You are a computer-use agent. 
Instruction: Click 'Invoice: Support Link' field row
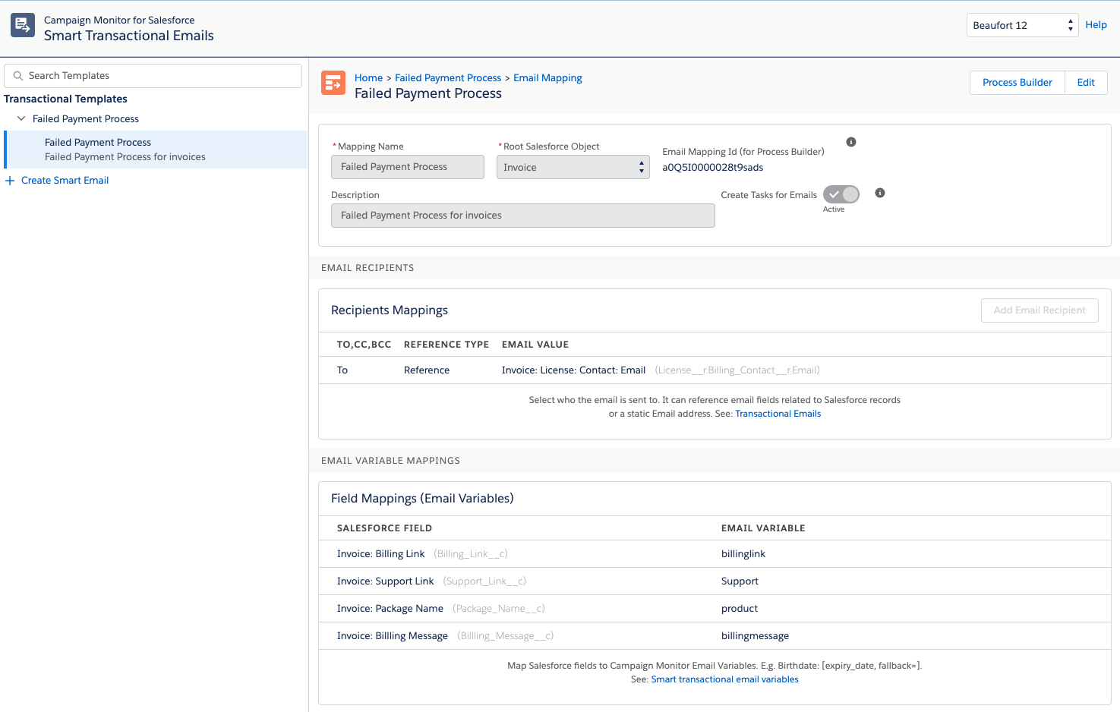(715, 581)
